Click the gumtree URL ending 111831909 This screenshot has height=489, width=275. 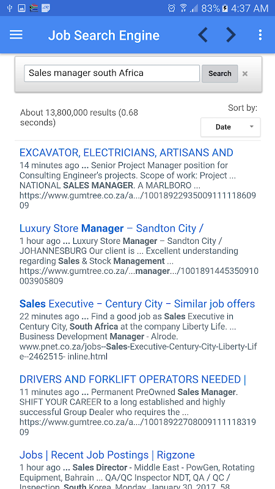137,427
